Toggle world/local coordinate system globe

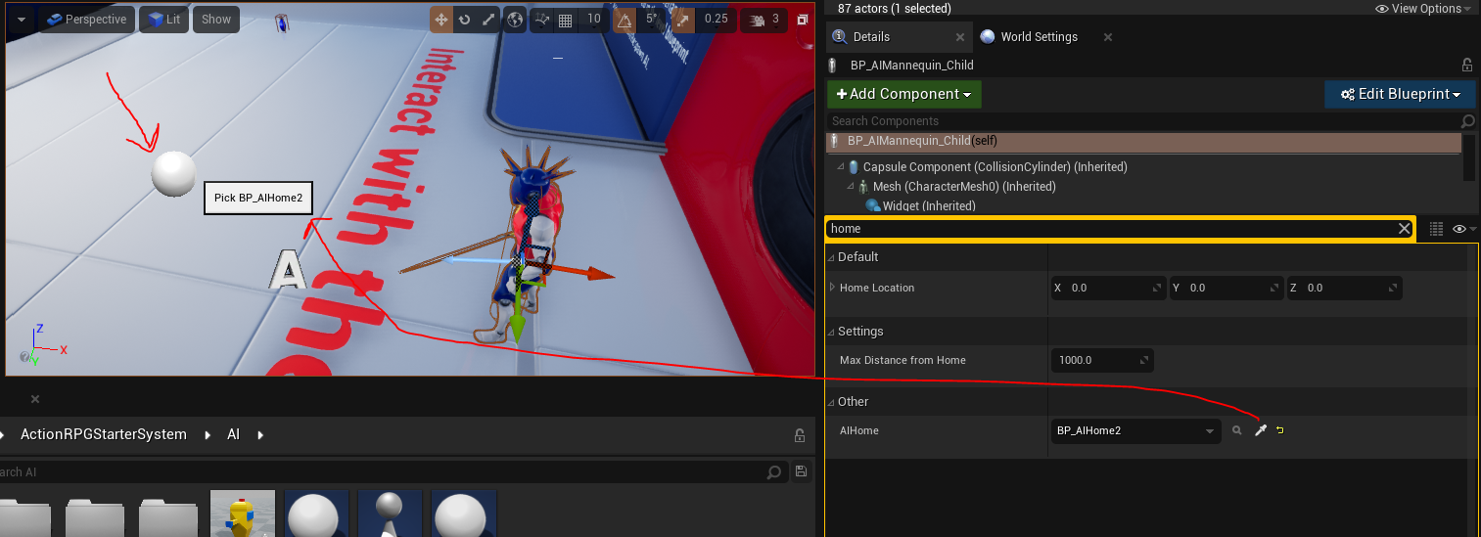[516, 20]
